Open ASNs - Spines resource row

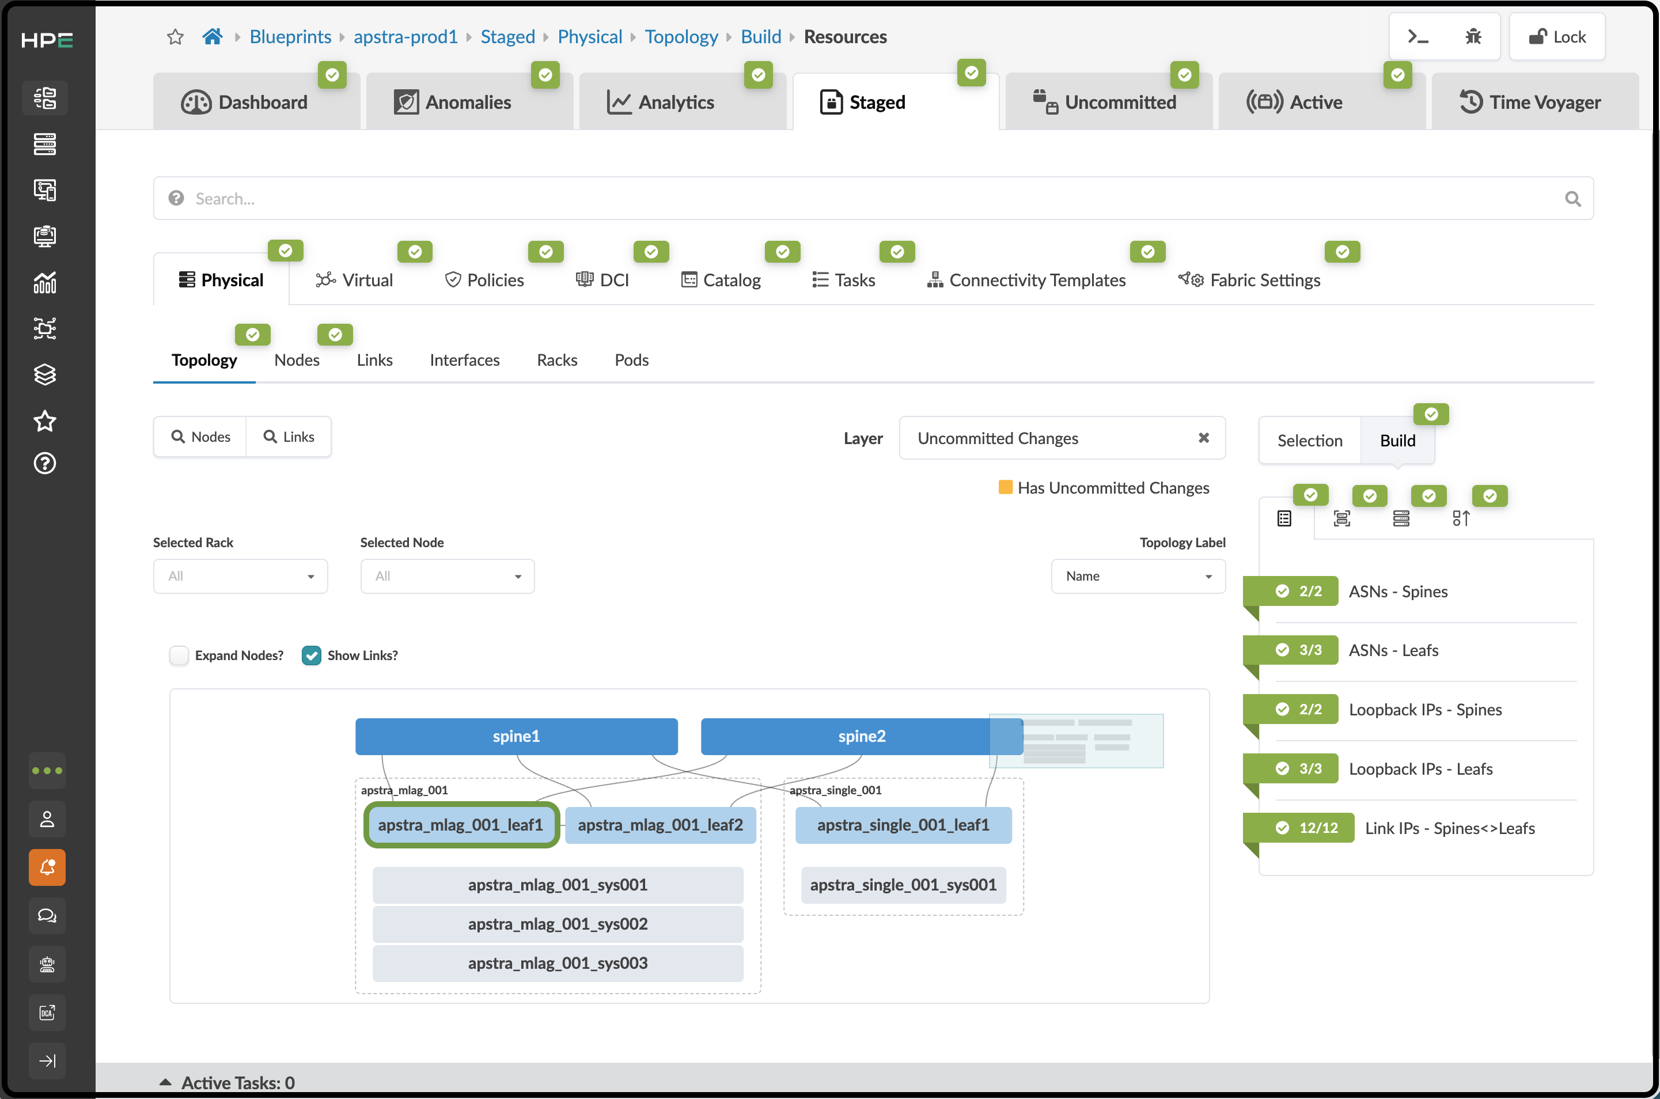pyautogui.click(x=1411, y=592)
